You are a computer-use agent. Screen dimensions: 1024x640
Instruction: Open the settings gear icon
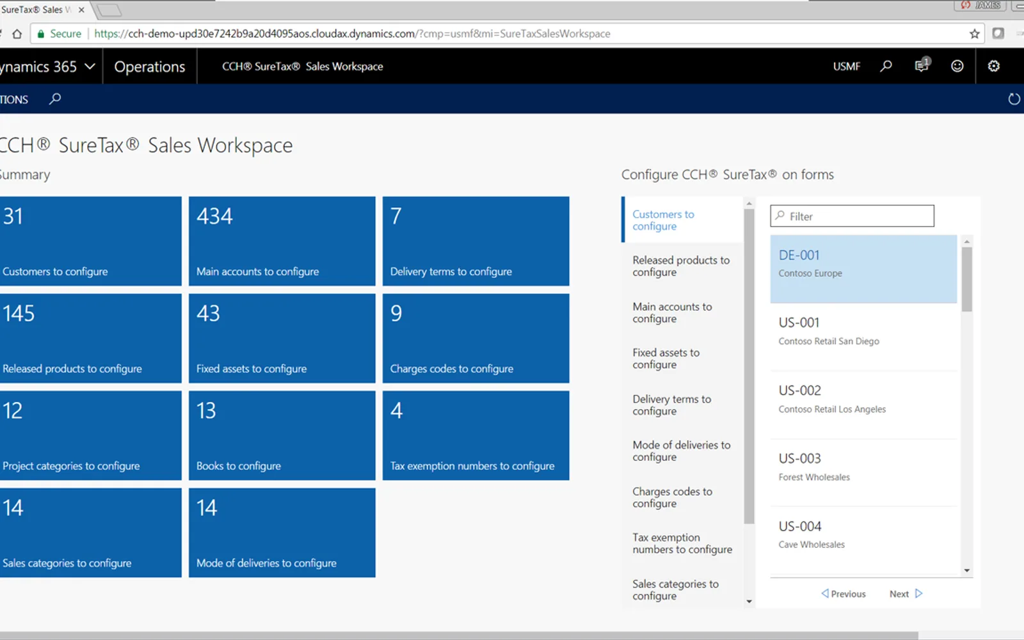[994, 66]
